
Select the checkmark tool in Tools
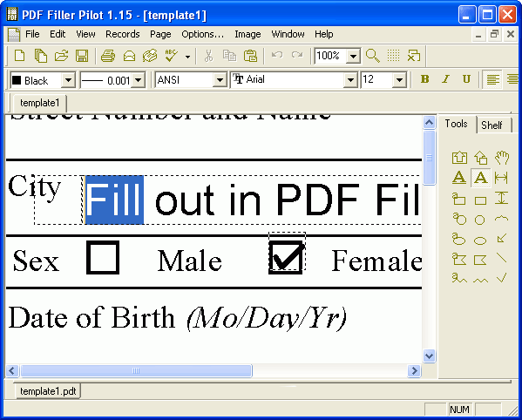coord(502,277)
